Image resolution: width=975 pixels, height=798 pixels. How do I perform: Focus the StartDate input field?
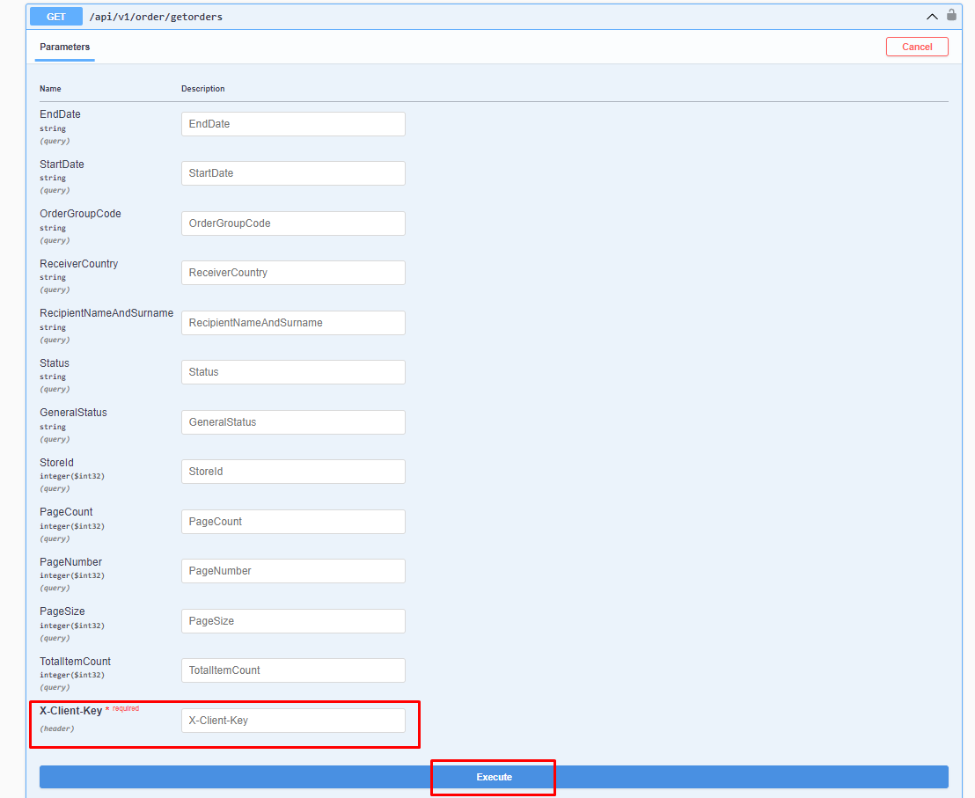pos(293,173)
